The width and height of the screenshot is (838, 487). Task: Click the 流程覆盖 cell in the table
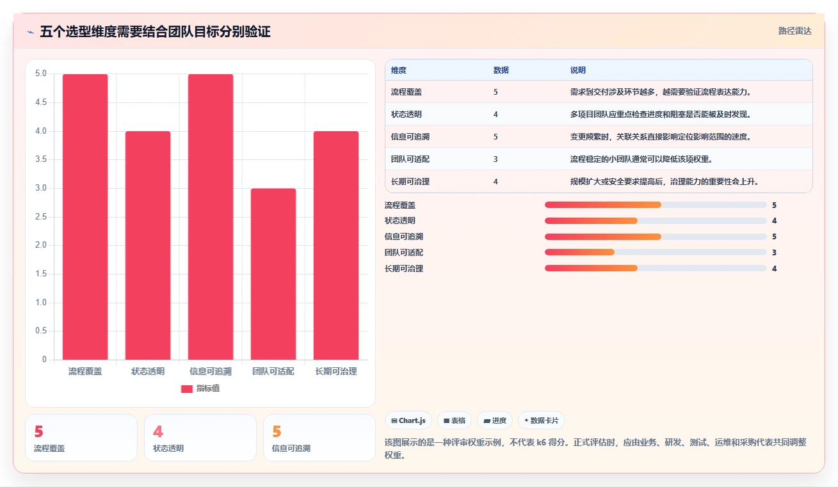click(407, 92)
